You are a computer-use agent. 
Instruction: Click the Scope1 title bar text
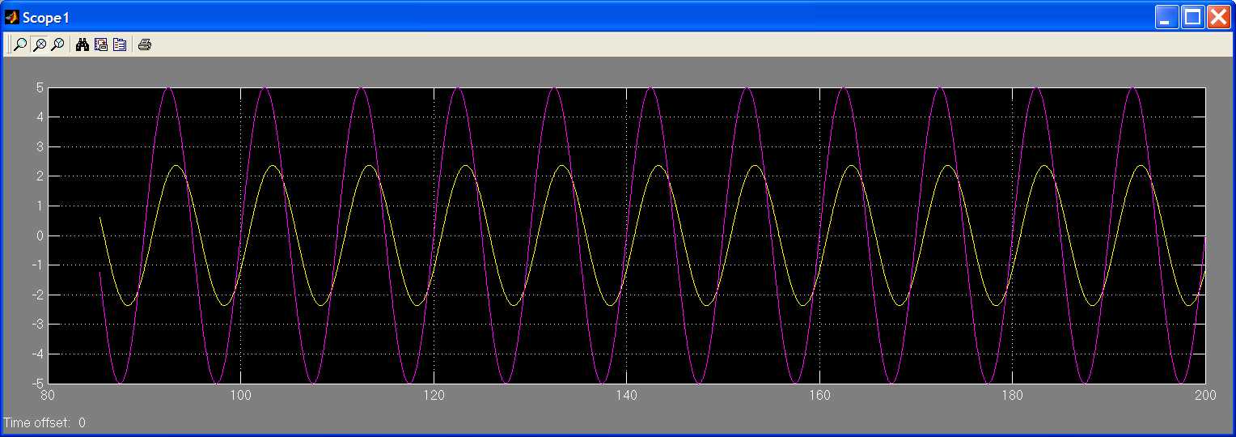click(x=45, y=18)
